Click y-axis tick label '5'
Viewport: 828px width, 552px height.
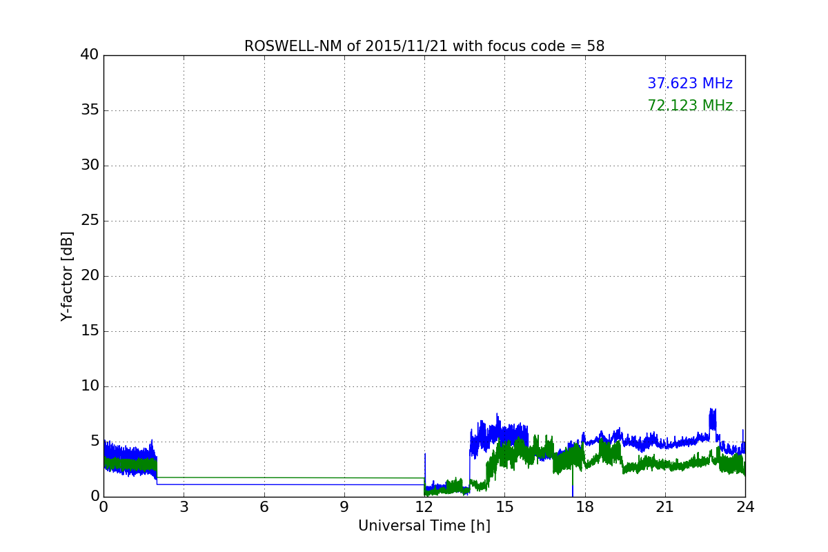click(x=95, y=442)
